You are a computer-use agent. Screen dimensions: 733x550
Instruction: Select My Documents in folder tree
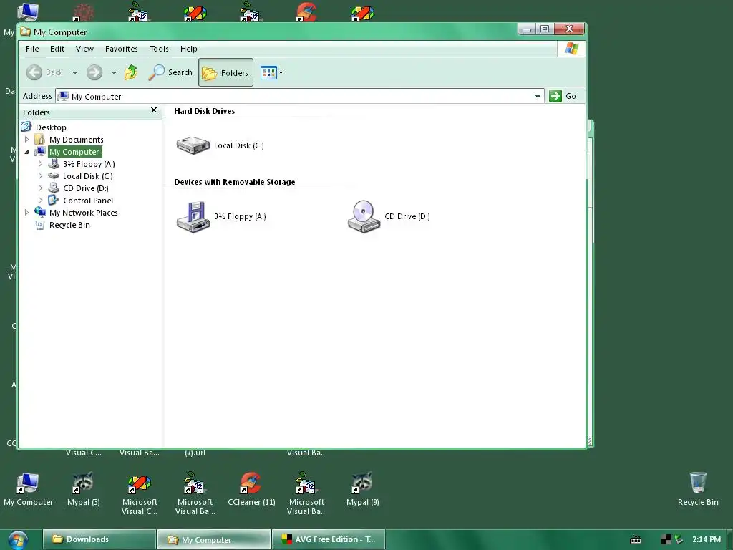point(76,140)
